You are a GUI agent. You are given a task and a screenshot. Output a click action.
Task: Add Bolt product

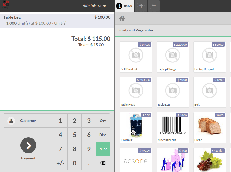pos(210,92)
